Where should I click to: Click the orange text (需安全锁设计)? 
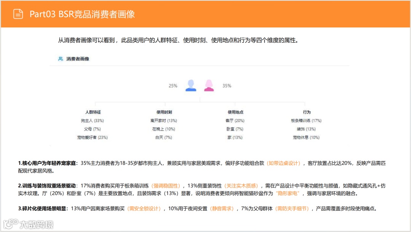[x=144, y=209]
